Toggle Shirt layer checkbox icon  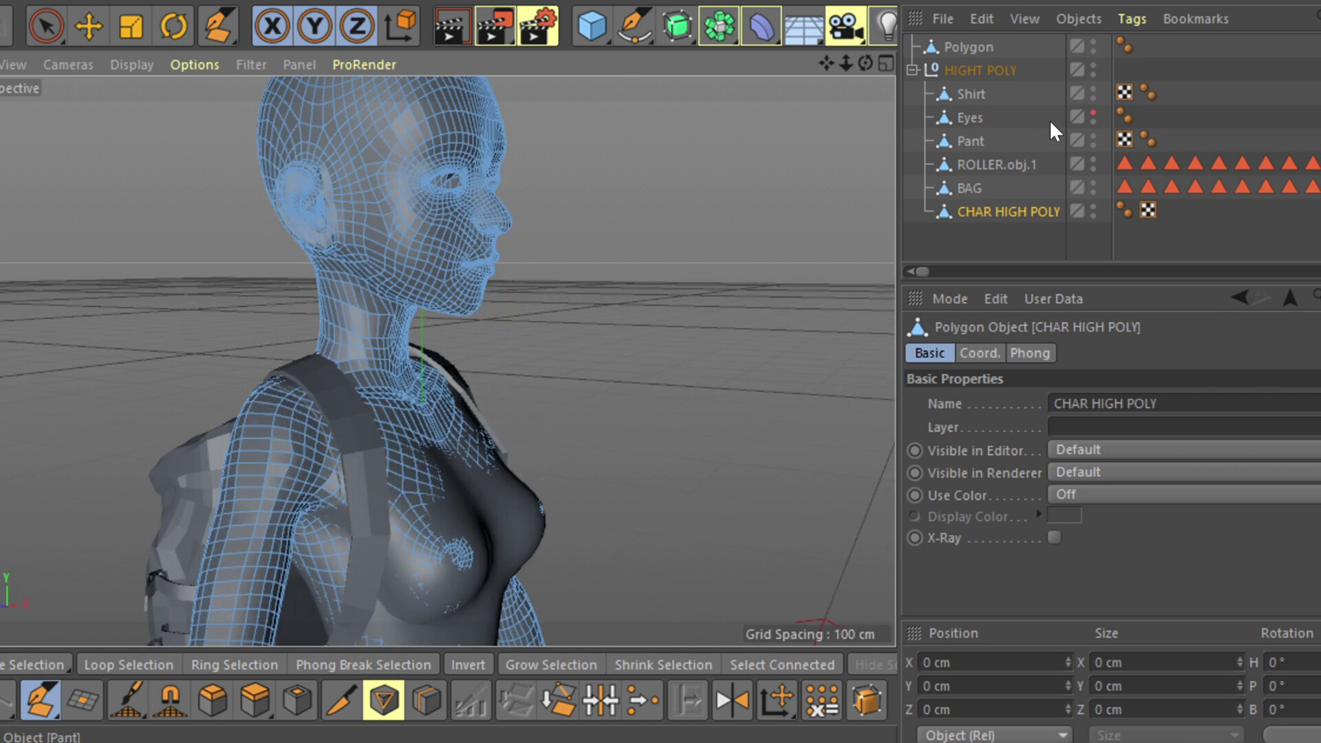point(1077,94)
